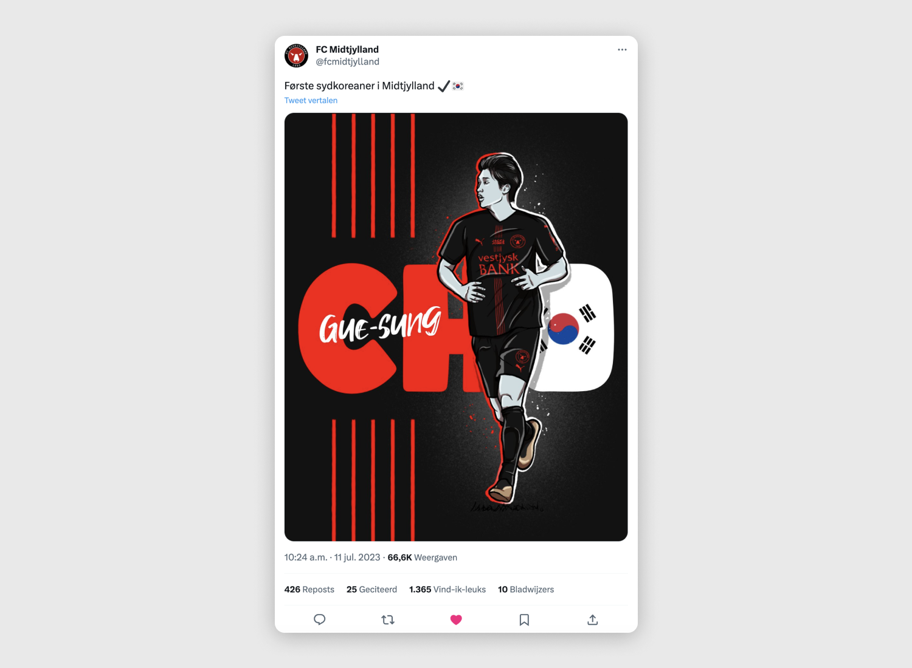Screen dimensions: 912x668
Task: Open the three-dot more options menu
Action: coord(622,50)
